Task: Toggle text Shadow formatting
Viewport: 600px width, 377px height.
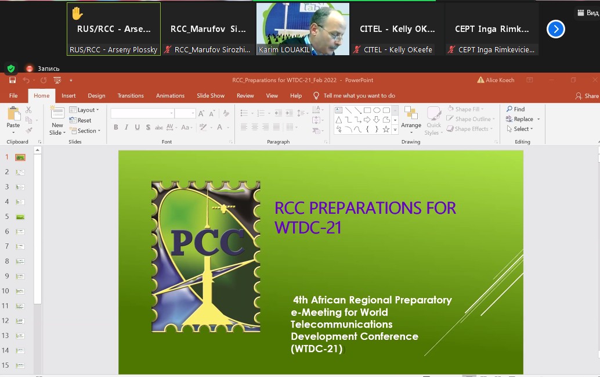Action: click(148, 127)
